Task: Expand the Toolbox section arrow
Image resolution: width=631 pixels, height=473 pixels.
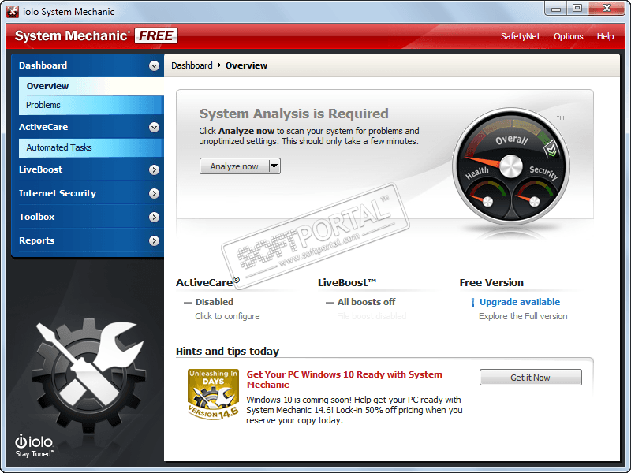Action: click(x=154, y=218)
